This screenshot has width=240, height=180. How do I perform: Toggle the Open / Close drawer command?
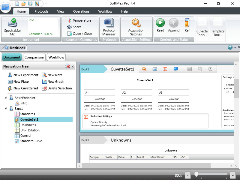pyautogui.click(x=79, y=34)
